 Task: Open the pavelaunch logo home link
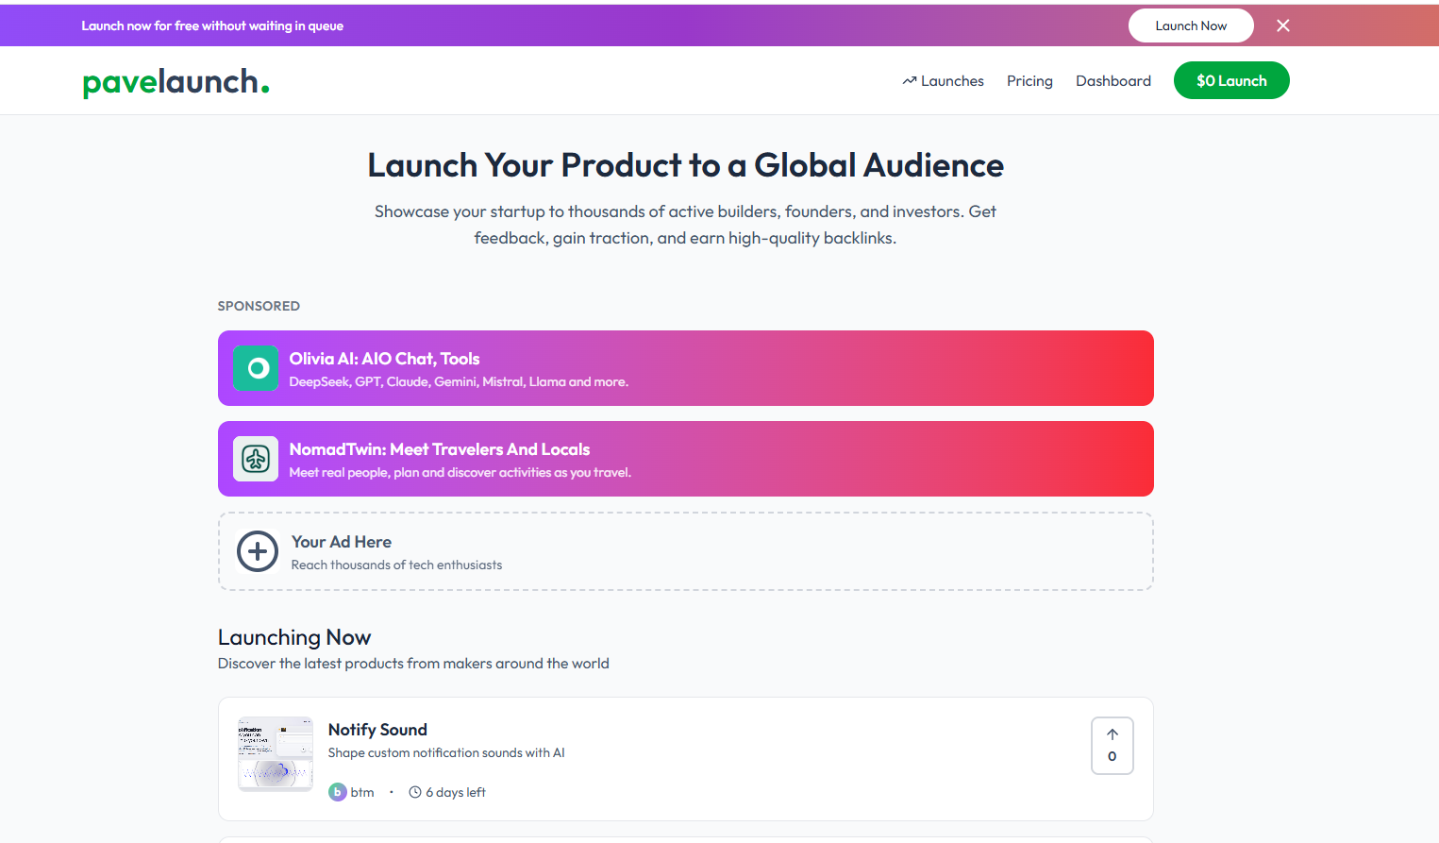point(176,82)
